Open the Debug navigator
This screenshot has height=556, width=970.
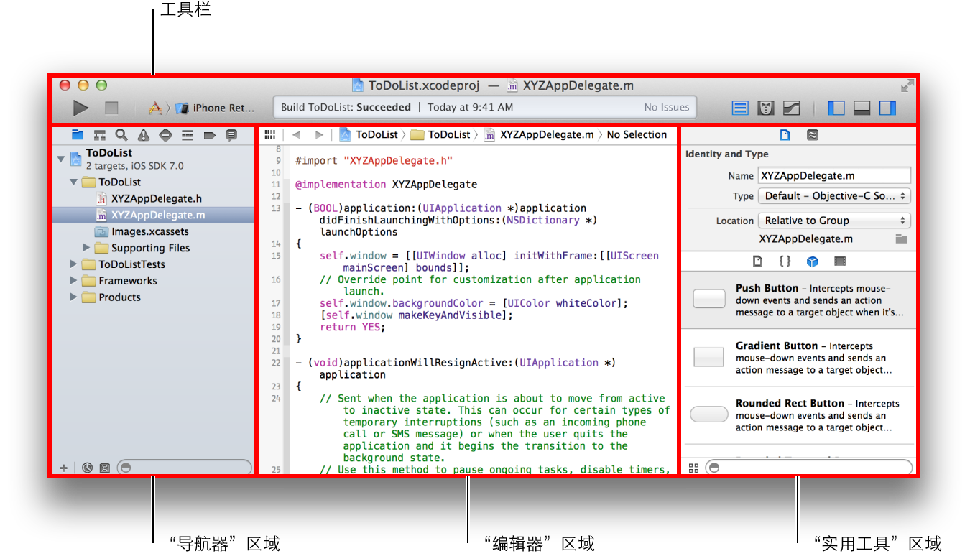[188, 135]
